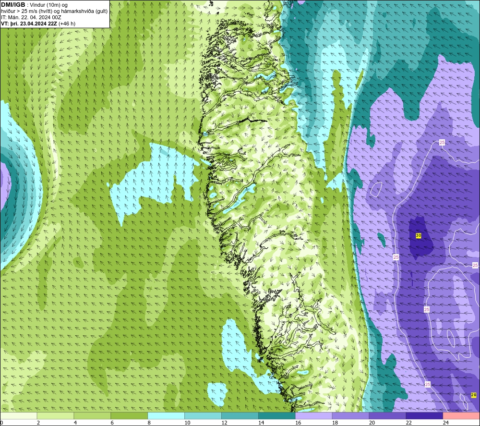Select the 2–4 m/s light green swatch
480x426 pixels.
pyautogui.click(x=55, y=415)
